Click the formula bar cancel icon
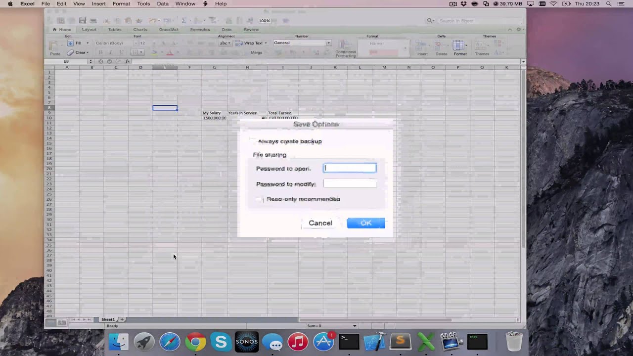This screenshot has height=356, width=633. (x=101, y=61)
